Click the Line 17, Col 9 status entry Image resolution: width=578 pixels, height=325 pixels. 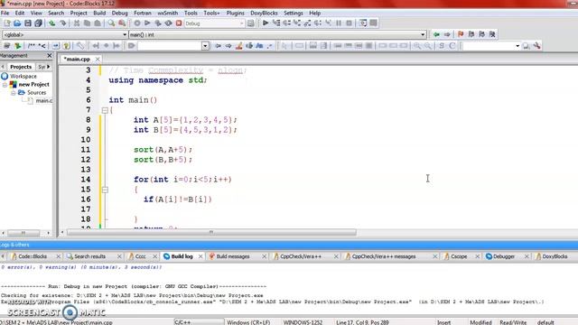(362, 322)
